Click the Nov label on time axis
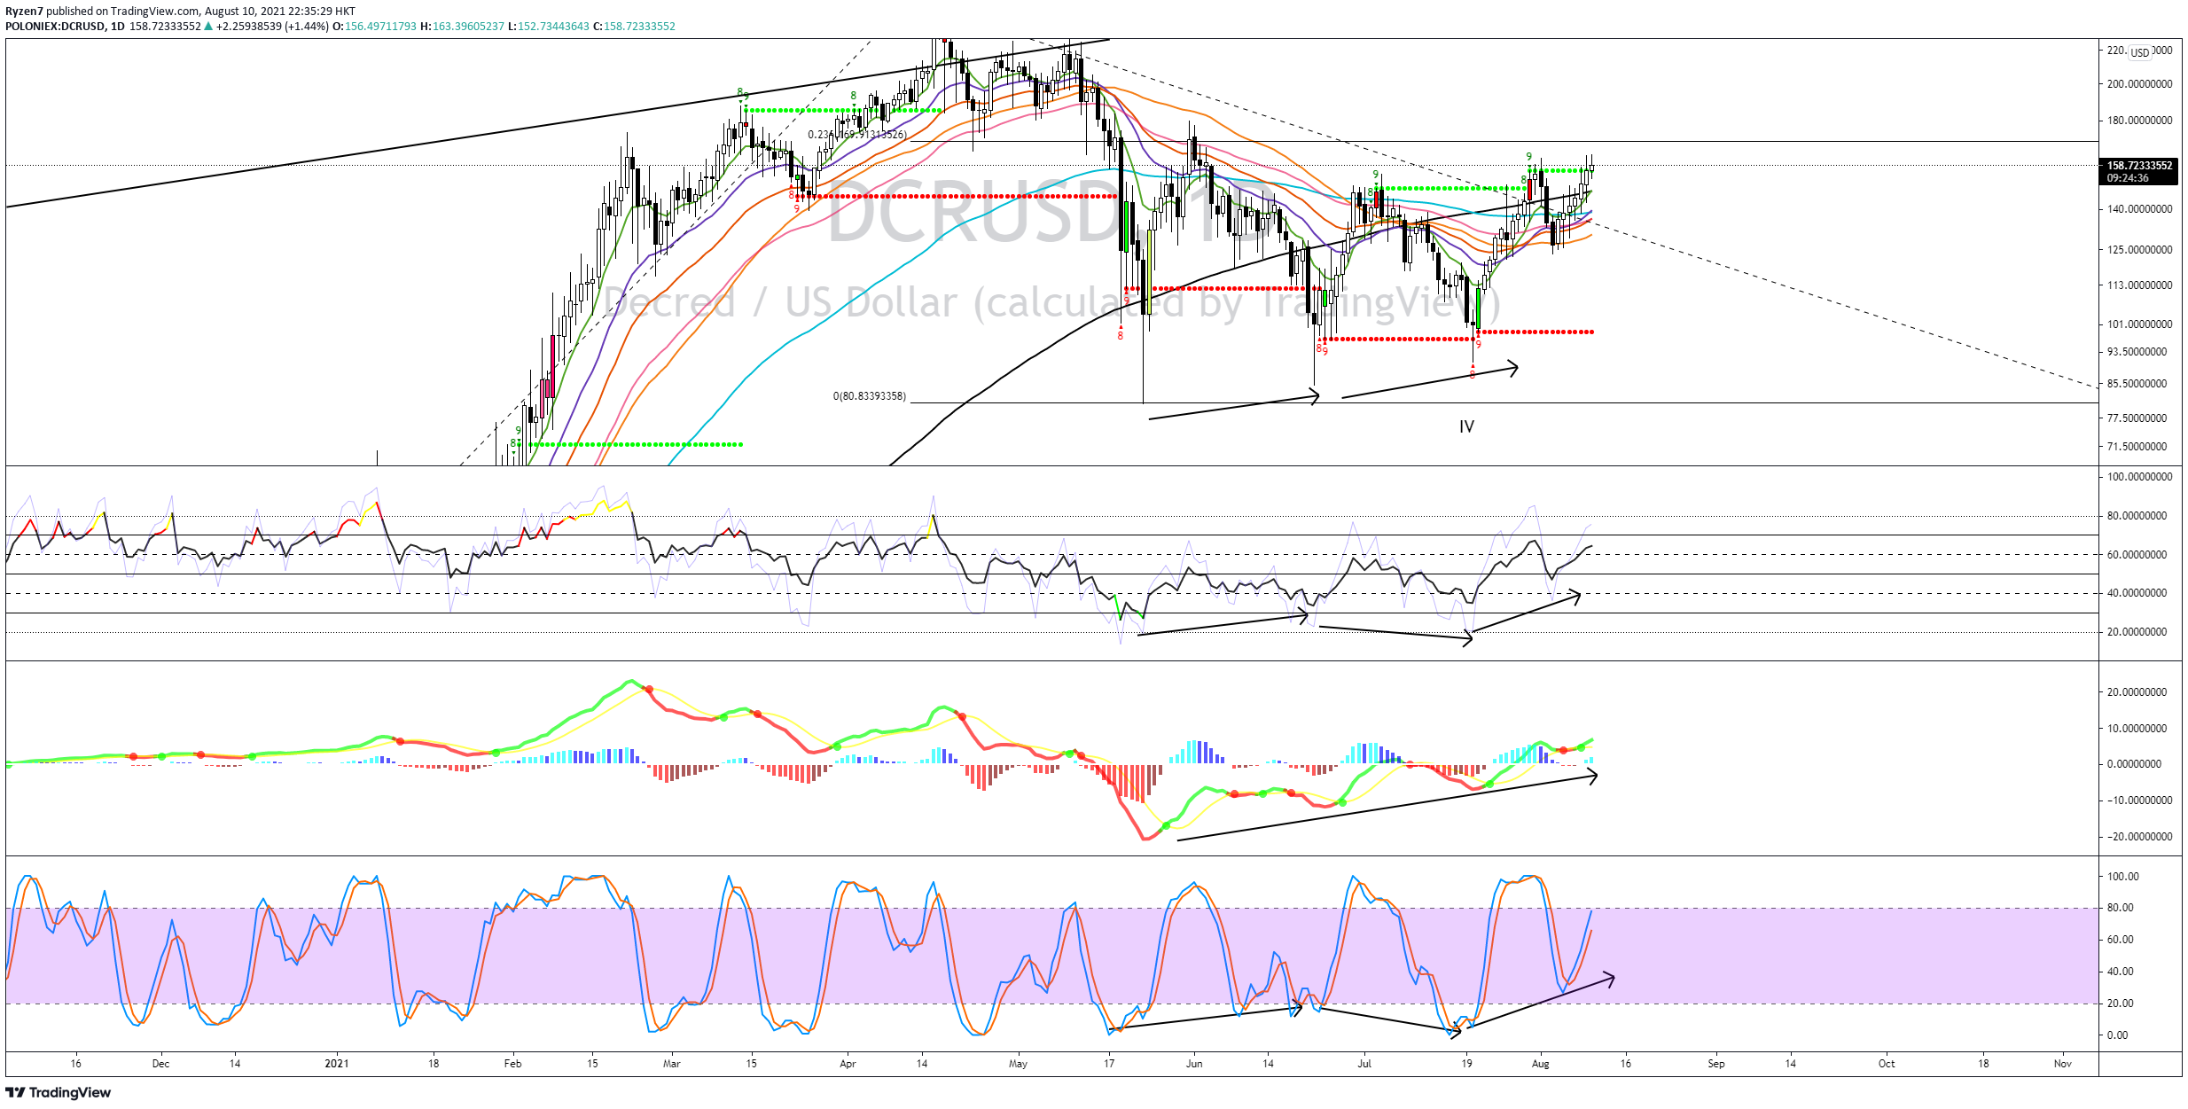 click(x=2063, y=1064)
